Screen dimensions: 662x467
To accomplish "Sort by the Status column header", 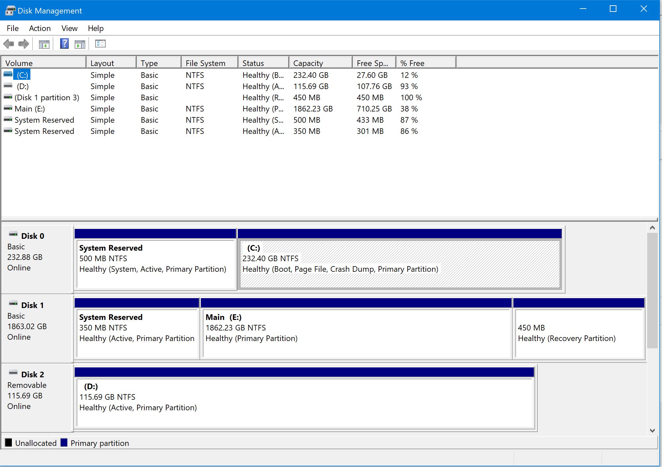I will (264, 63).
